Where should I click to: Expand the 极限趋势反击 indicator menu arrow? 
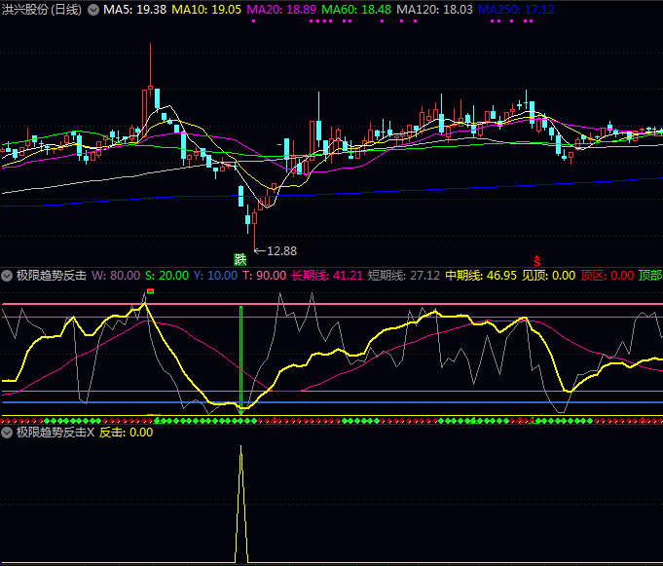pos(8,275)
